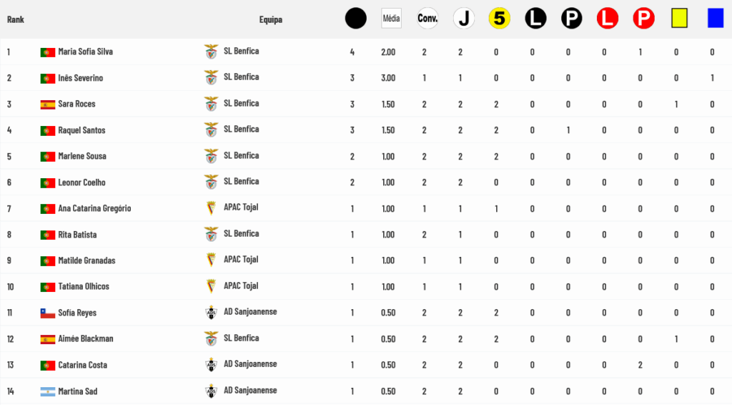732x405 pixels.
Task: Click the red circle L icon
Action: tap(608, 19)
